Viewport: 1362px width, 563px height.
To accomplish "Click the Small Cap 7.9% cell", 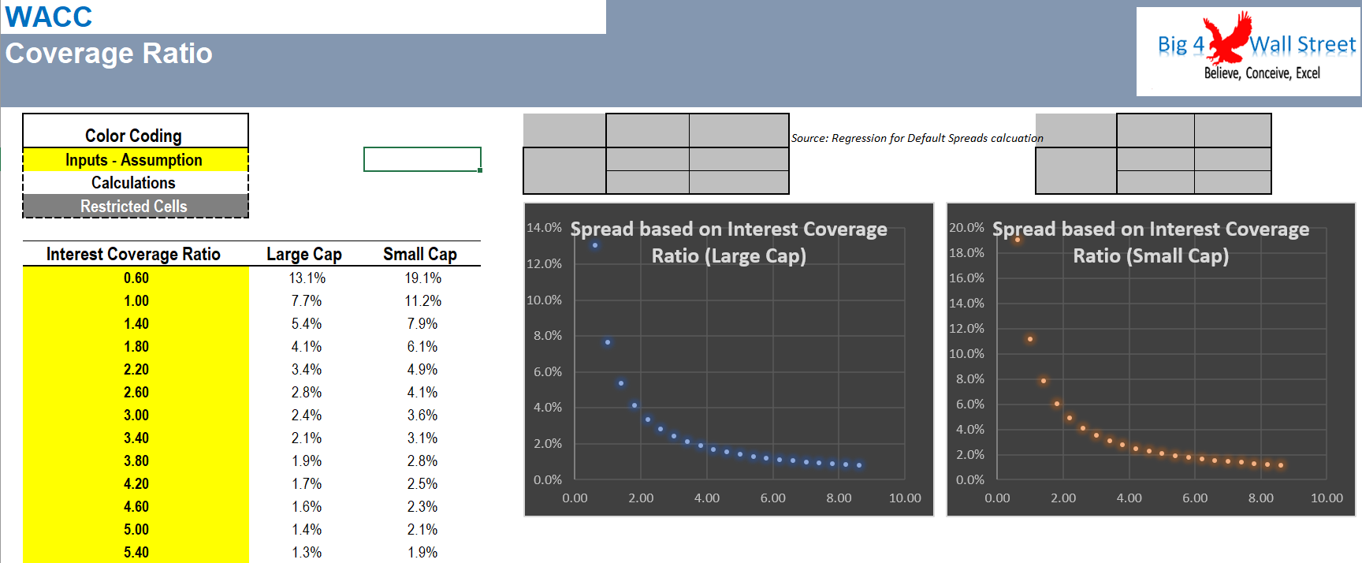I will (x=422, y=323).
